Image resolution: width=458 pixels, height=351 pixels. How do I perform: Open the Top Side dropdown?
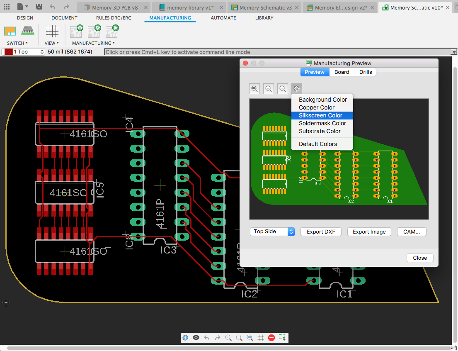(272, 232)
